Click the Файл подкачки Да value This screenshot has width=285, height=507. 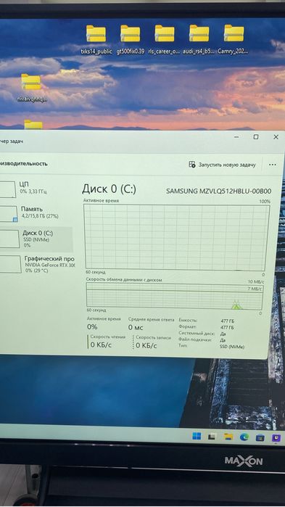click(x=223, y=340)
